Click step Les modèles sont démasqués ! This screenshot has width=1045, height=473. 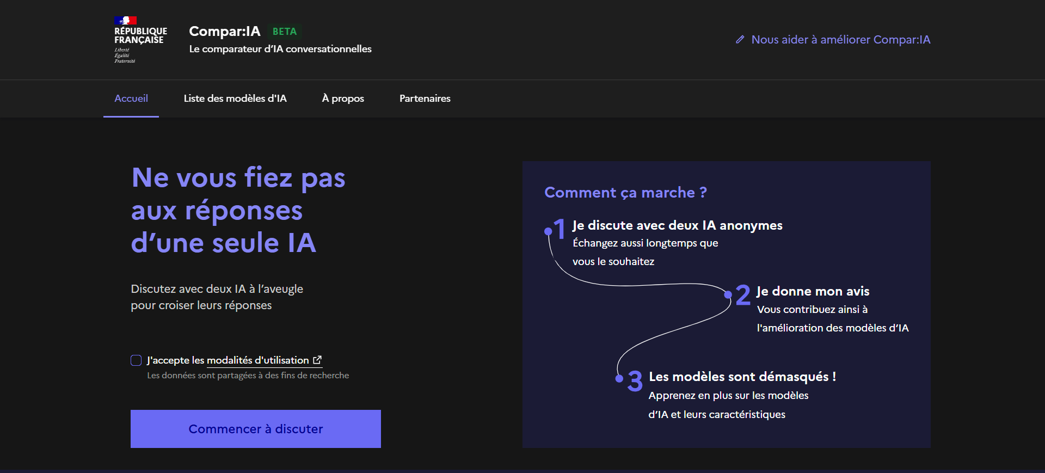point(742,377)
